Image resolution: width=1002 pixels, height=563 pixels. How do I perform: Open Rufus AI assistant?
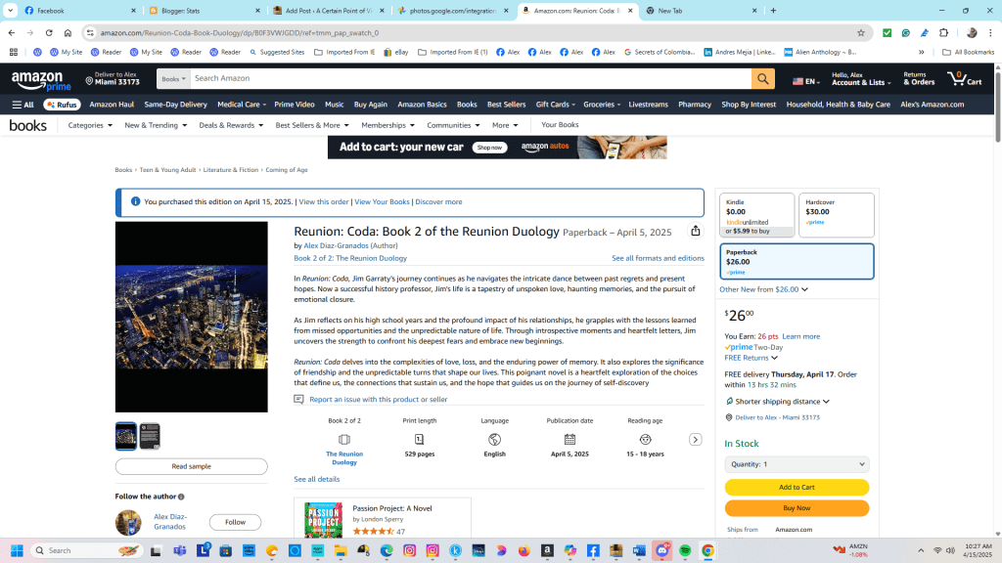pos(62,105)
